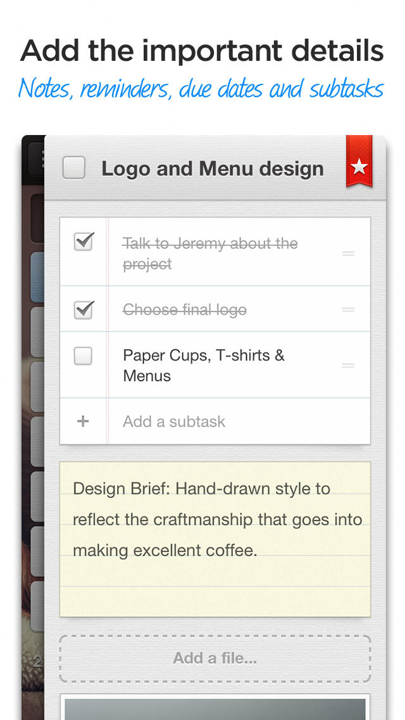Select the Choose final logo subtask text
The width and height of the screenshot is (405, 720).
click(185, 310)
